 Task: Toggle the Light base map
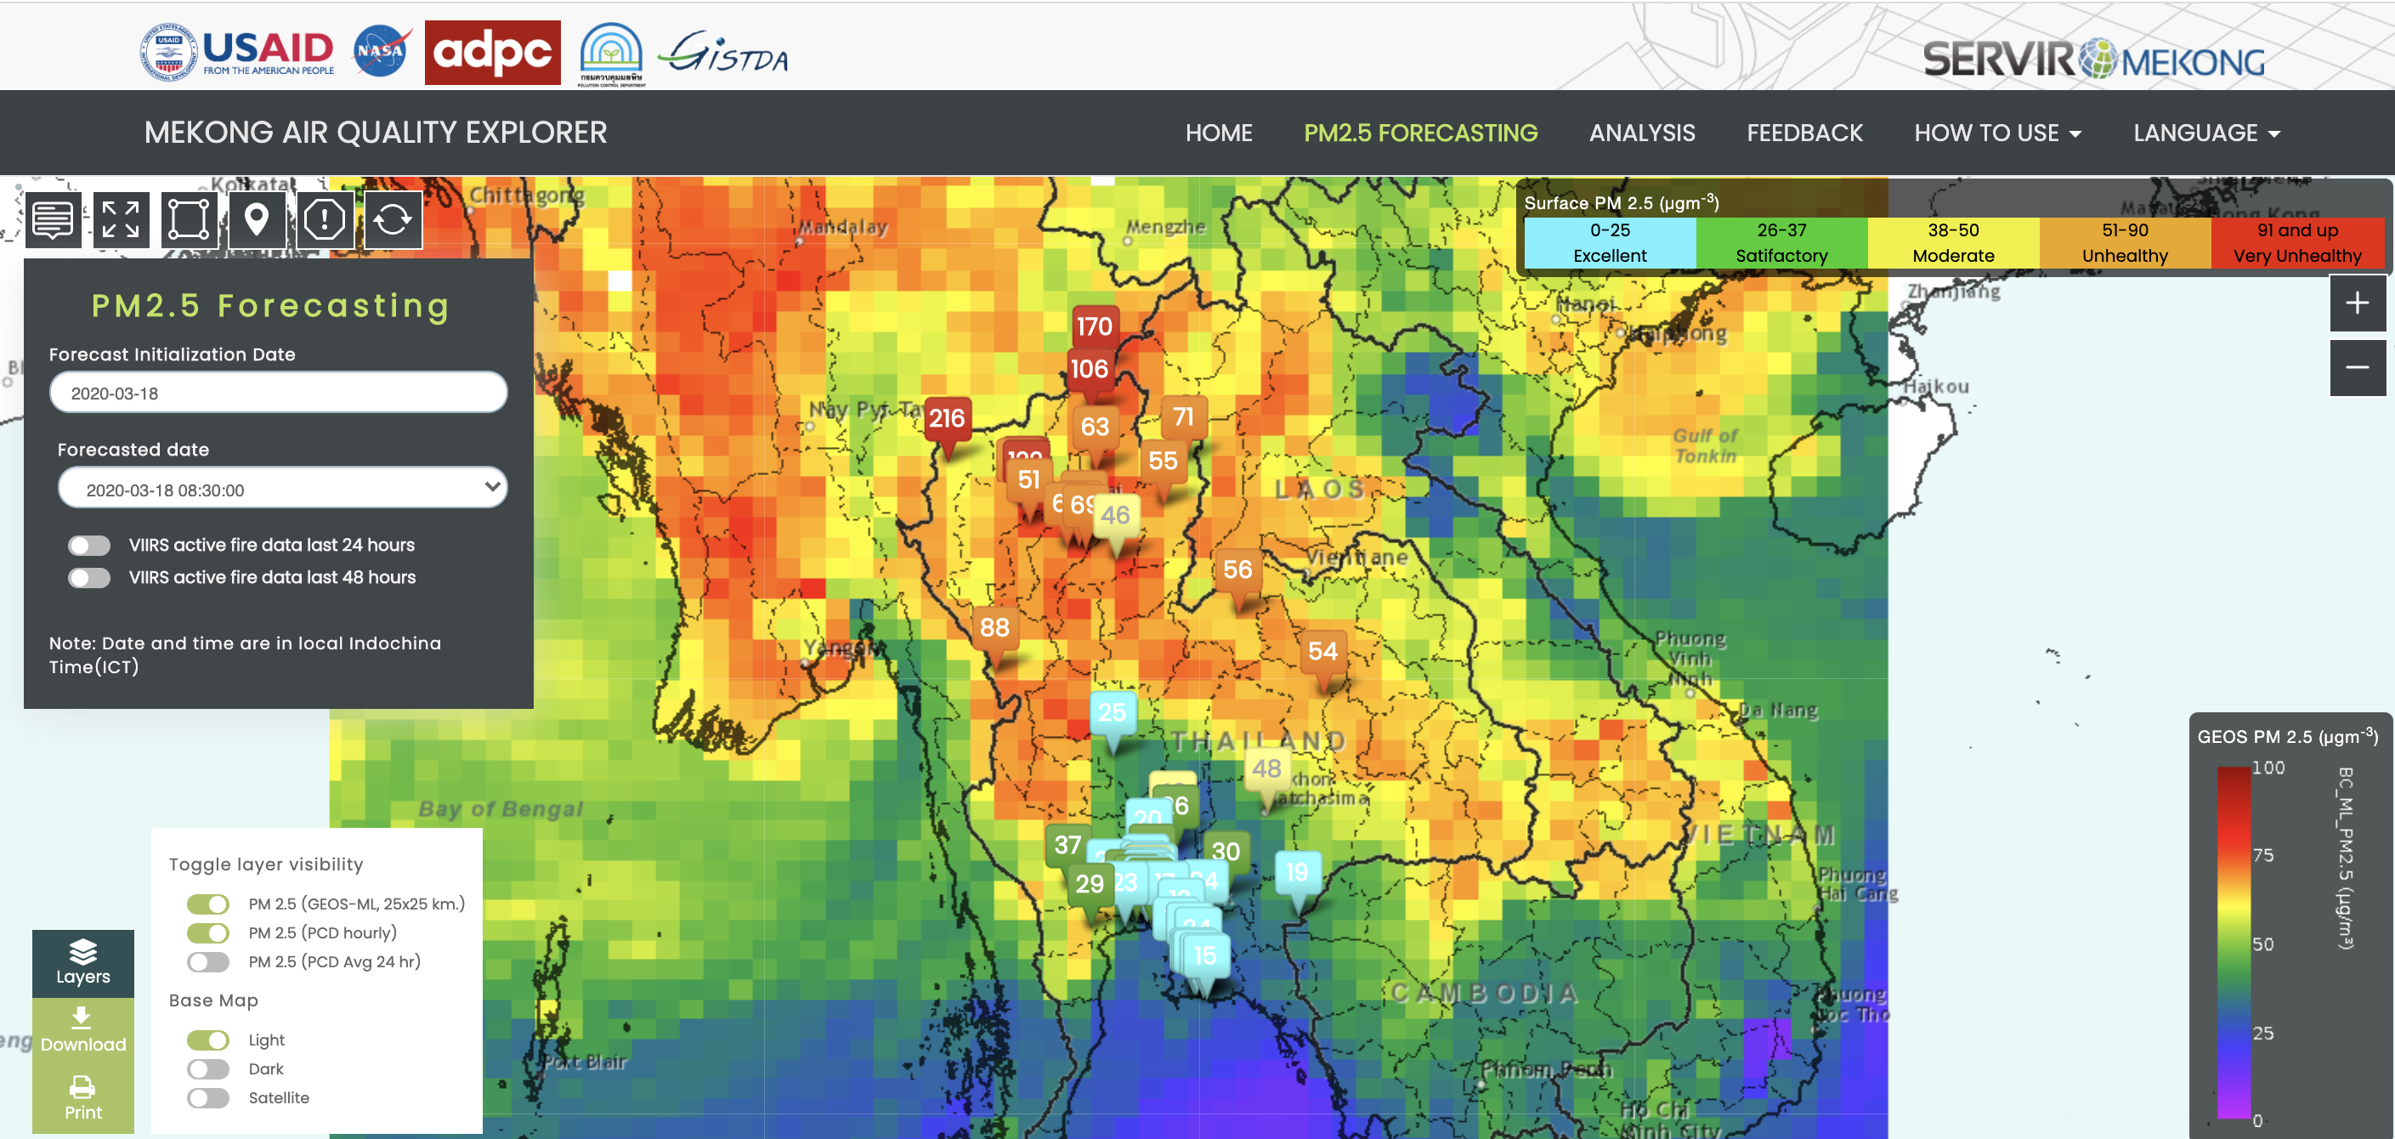[x=208, y=1040]
